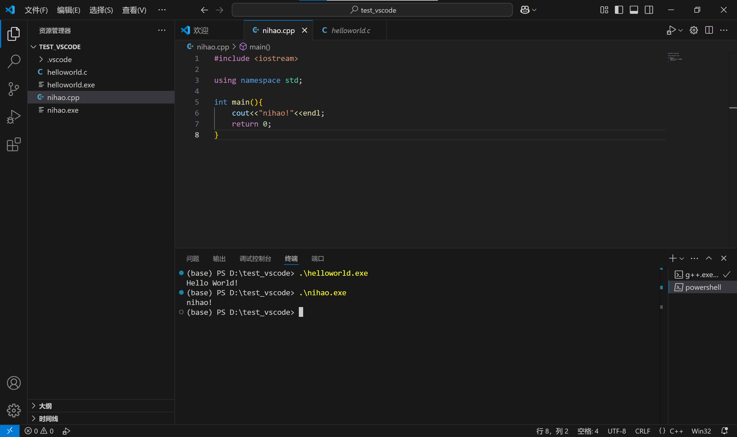Open the Extensions view
The height and width of the screenshot is (437, 737).
tap(14, 144)
